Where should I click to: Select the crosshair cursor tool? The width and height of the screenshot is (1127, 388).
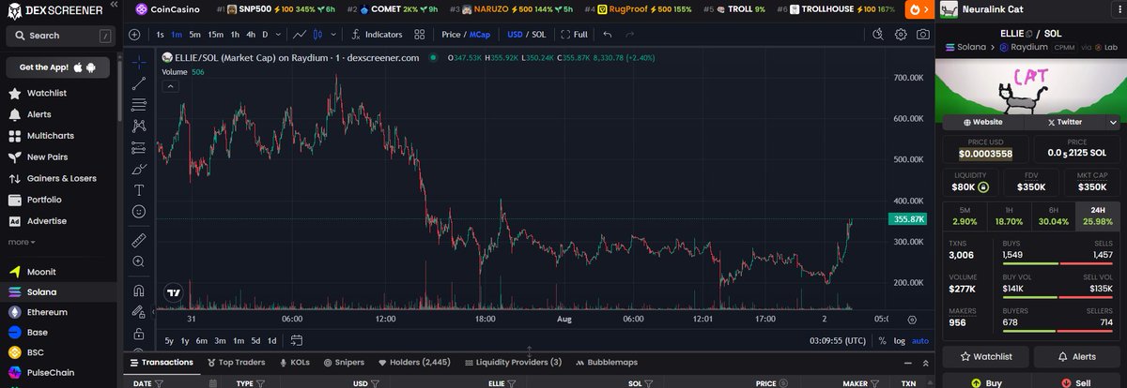click(x=139, y=62)
